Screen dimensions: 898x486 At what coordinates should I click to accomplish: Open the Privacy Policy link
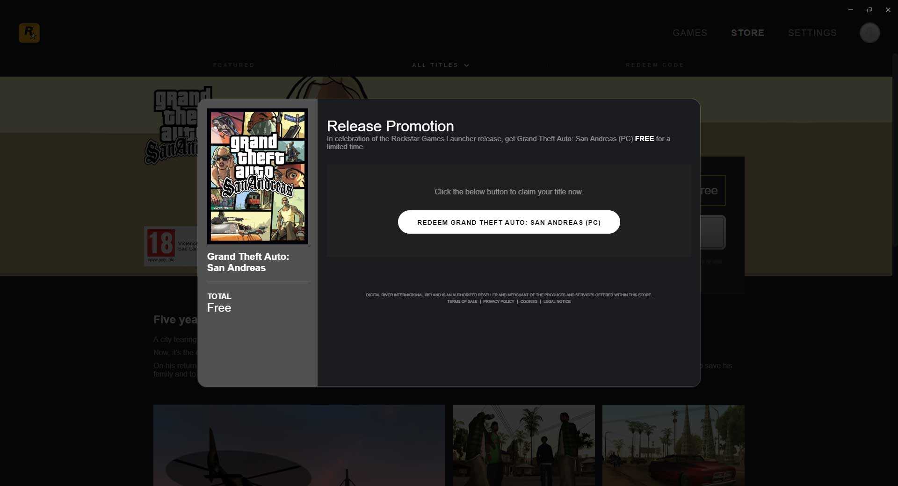tap(499, 301)
